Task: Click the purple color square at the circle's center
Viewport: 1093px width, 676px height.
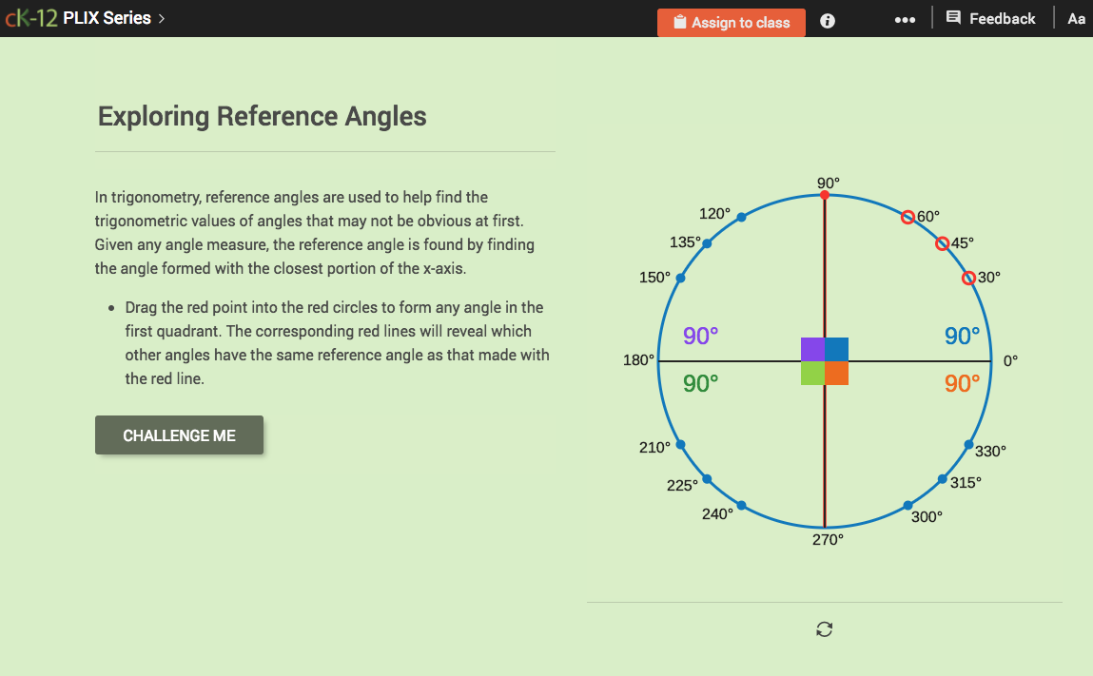Action: pos(811,349)
